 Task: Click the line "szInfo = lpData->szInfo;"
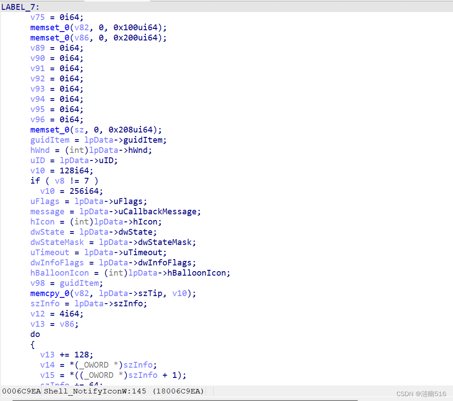pyautogui.click(x=89, y=304)
